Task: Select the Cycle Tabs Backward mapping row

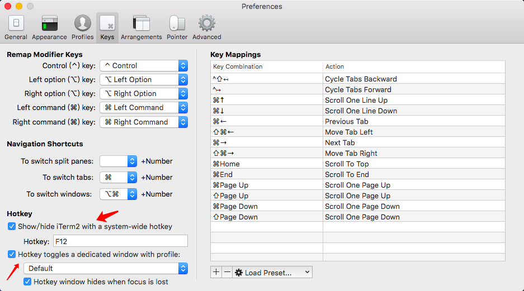Action: tap(358, 79)
